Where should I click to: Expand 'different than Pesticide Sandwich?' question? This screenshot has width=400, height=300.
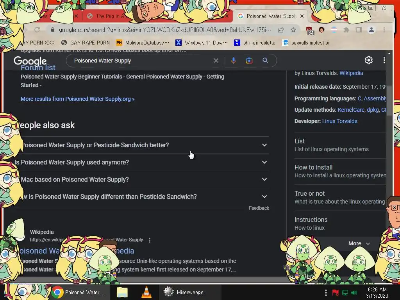tap(141, 197)
